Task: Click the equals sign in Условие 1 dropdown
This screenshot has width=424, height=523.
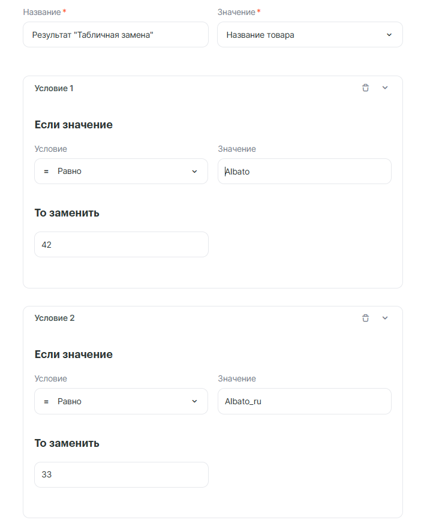Action: pyautogui.click(x=46, y=172)
